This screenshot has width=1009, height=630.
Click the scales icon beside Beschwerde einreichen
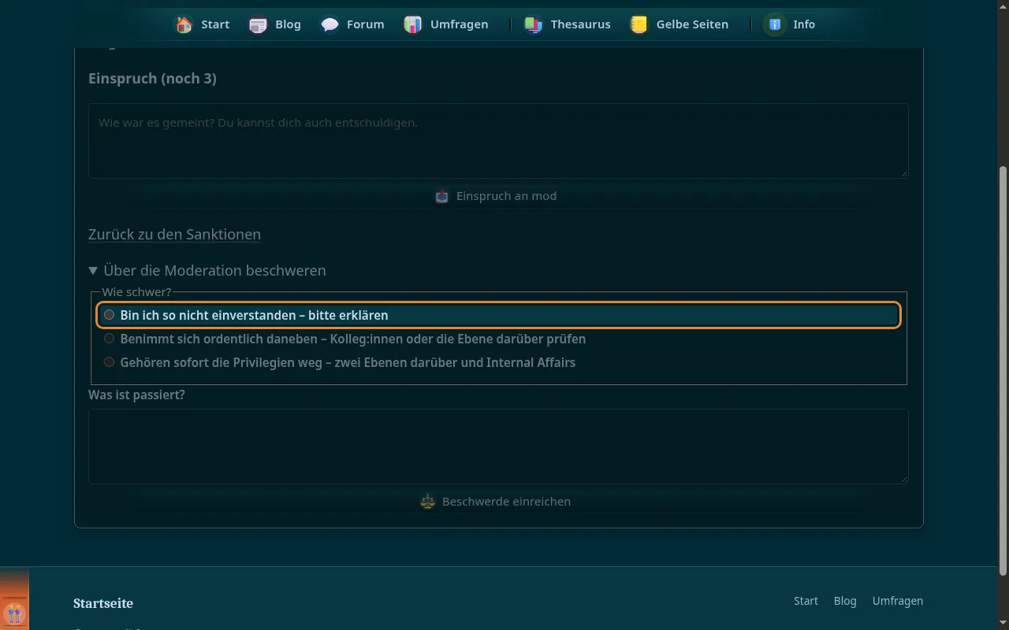click(428, 502)
